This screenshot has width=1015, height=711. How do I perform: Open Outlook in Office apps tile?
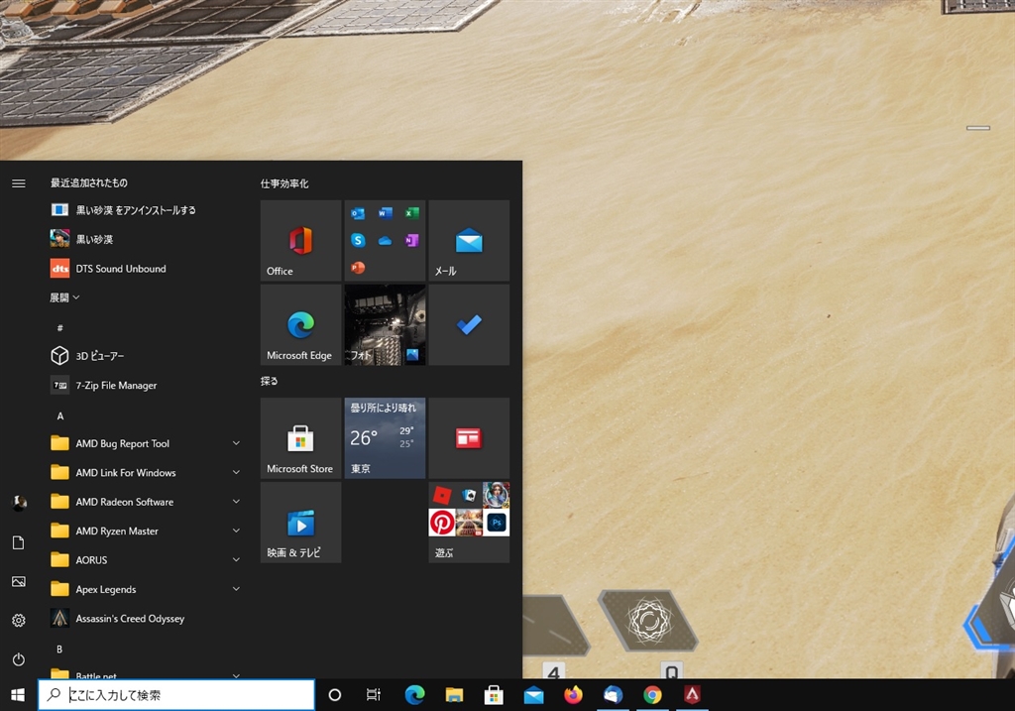coord(358,213)
